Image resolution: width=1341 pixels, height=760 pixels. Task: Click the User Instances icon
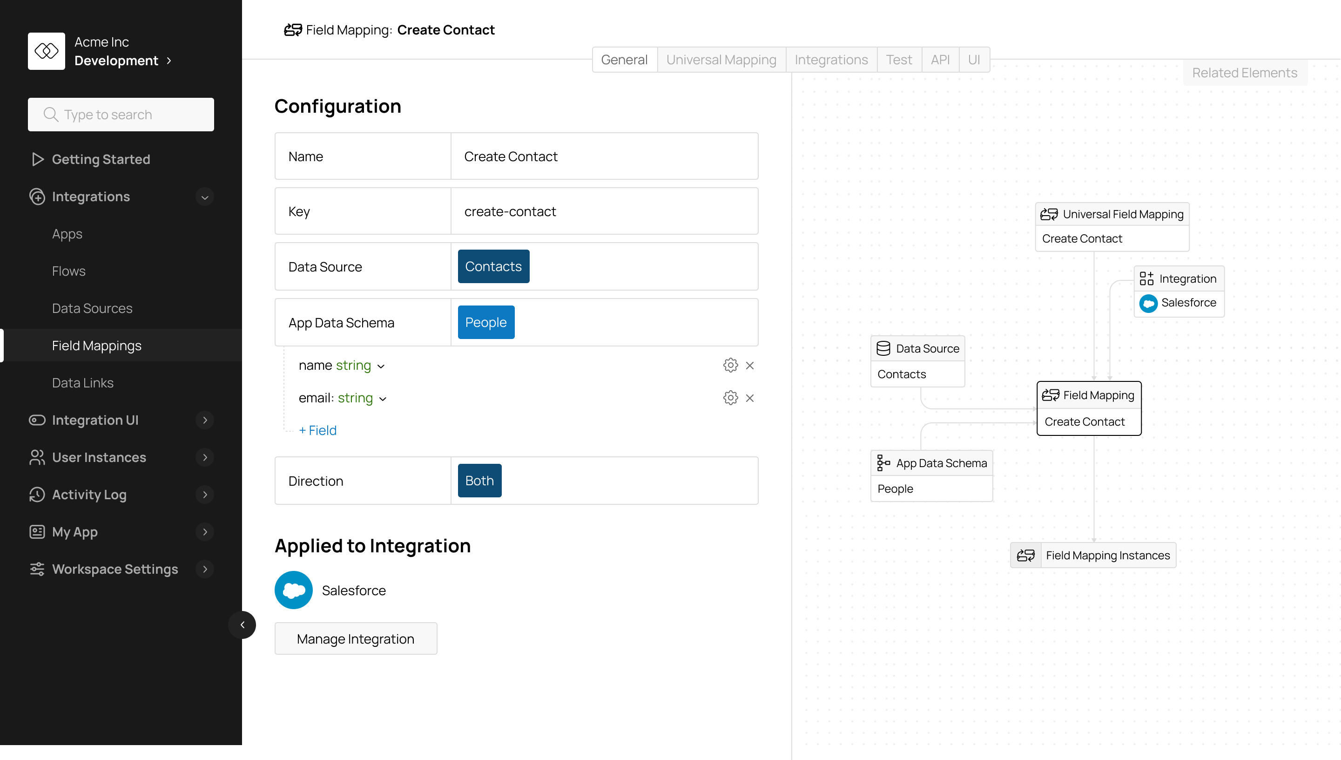pyautogui.click(x=36, y=457)
